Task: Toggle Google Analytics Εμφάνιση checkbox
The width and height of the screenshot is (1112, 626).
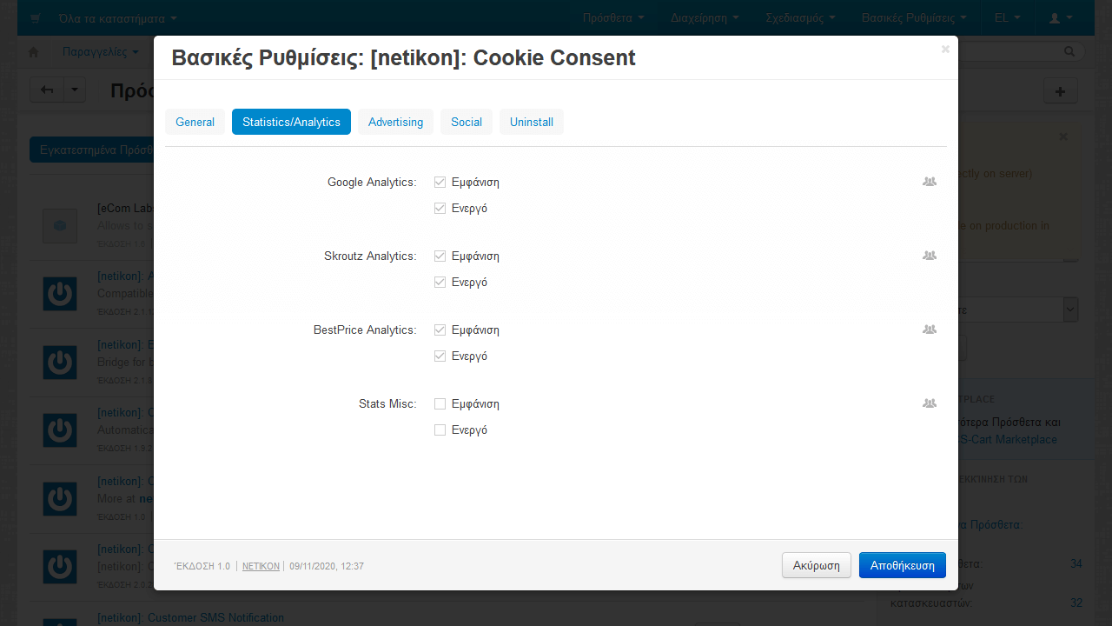Action: click(x=440, y=182)
